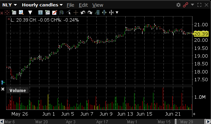Click the L: 20.39 CH: -0.05 readout
This screenshot has height=124, width=211.
click(x=45, y=20)
